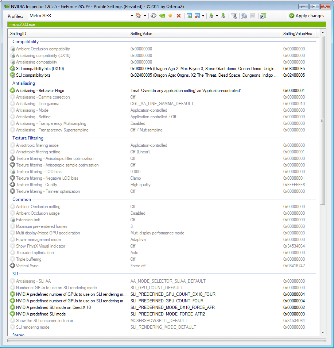The height and width of the screenshot is (348, 334).
Task: Click the grey grid bit-editor icon
Action: pyautogui.click(x=253, y=16)
